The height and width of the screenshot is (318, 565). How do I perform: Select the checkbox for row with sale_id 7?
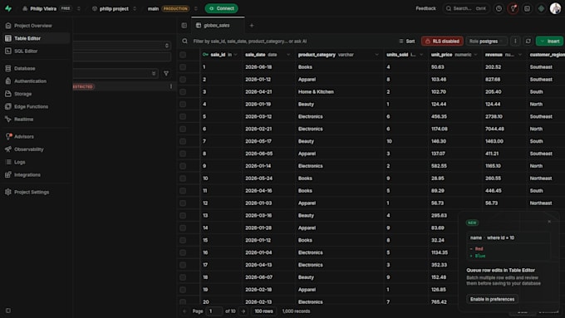(x=183, y=141)
